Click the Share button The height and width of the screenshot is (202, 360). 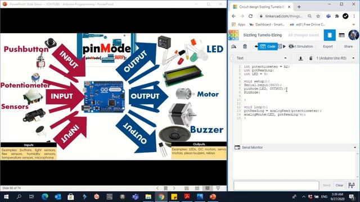tap(348, 47)
